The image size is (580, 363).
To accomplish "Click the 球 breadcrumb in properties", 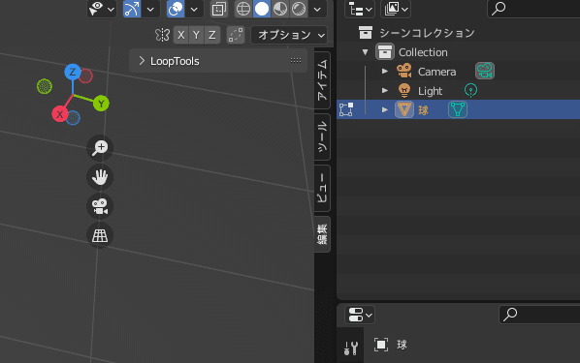I will pos(402,345).
